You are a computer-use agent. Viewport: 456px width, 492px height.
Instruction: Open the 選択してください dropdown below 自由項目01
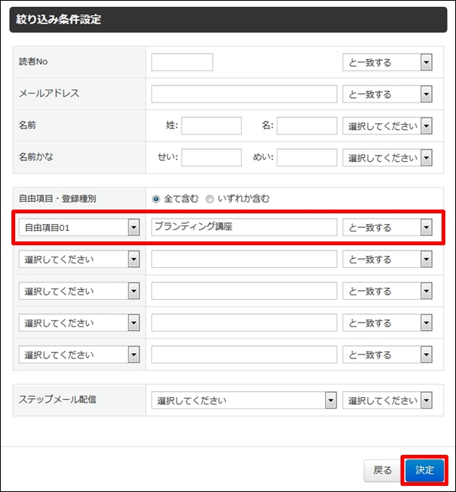[x=79, y=259]
